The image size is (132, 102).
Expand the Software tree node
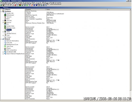tap(1, 9)
